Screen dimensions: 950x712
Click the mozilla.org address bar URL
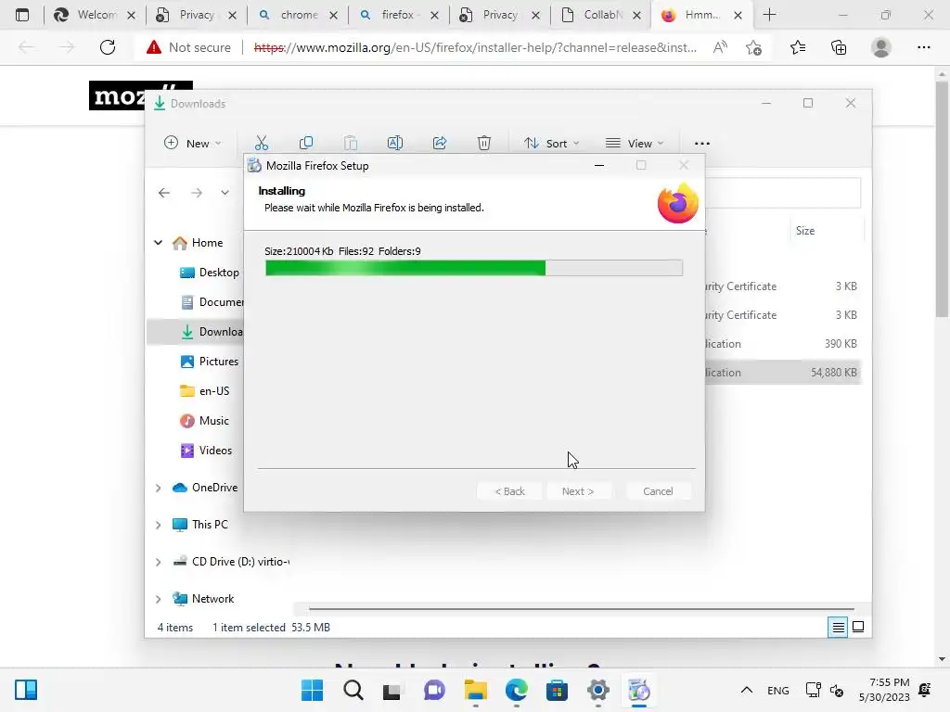[x=475, y=47]
